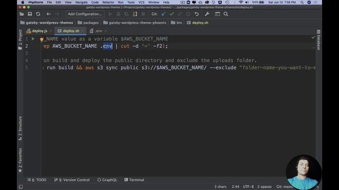This screenshot has height=190, width=339.
Task: Select the gatsby-wordpress-themes breadcrumb
Action: point(47,23)
